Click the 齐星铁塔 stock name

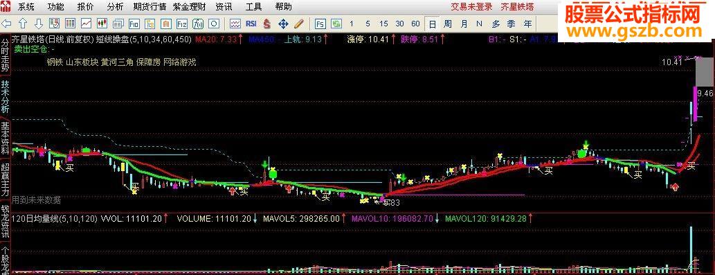[x=517, y=7]
